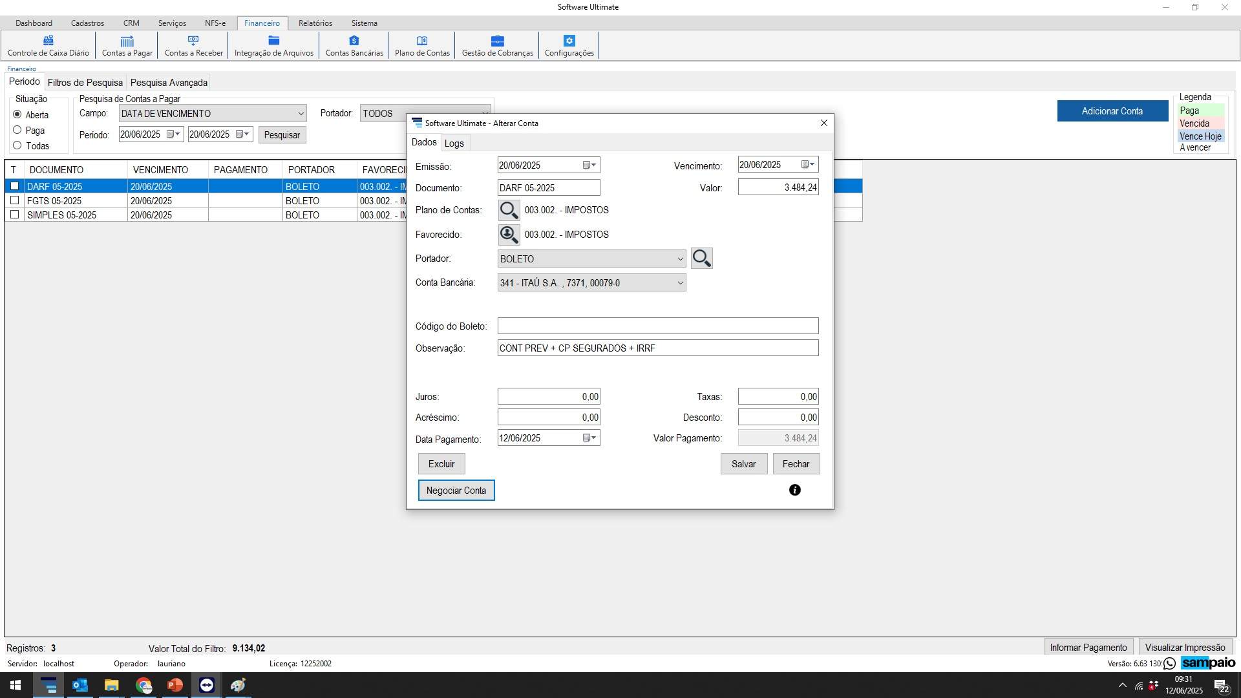Click the info icon in dialog
The image size is (1241, 698).
[x=795, y=490]
